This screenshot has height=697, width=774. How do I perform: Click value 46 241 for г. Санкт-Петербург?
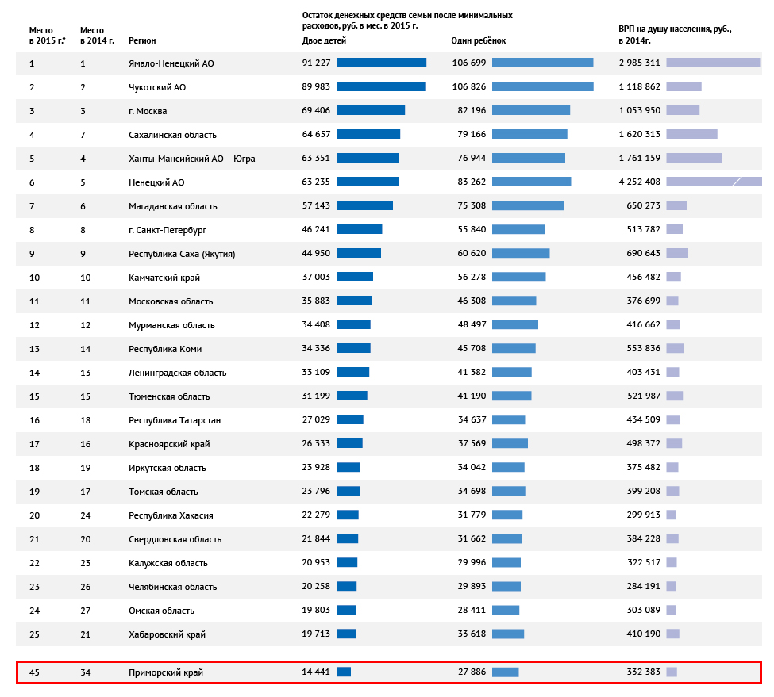tap(316, 230)
